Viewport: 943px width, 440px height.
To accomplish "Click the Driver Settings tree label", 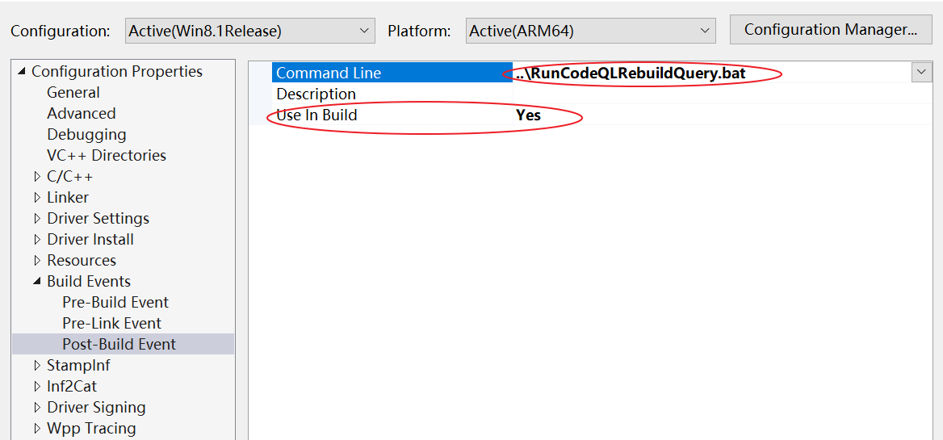I will [98, 219].
